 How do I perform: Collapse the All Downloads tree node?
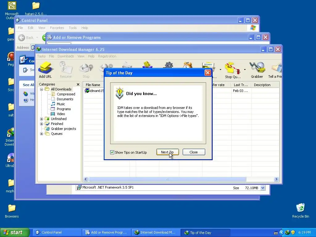tap(42, 89)
